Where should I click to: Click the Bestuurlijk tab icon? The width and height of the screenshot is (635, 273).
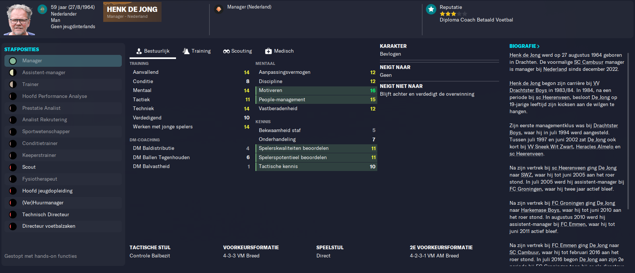coord(139,51)
